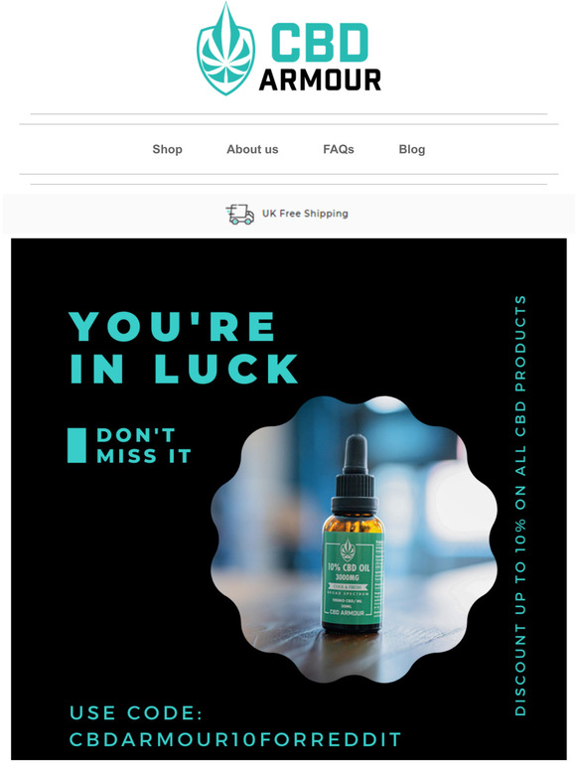Click the delivery truck shipping icon
The image size is (576, 769).
coord(239,215)
